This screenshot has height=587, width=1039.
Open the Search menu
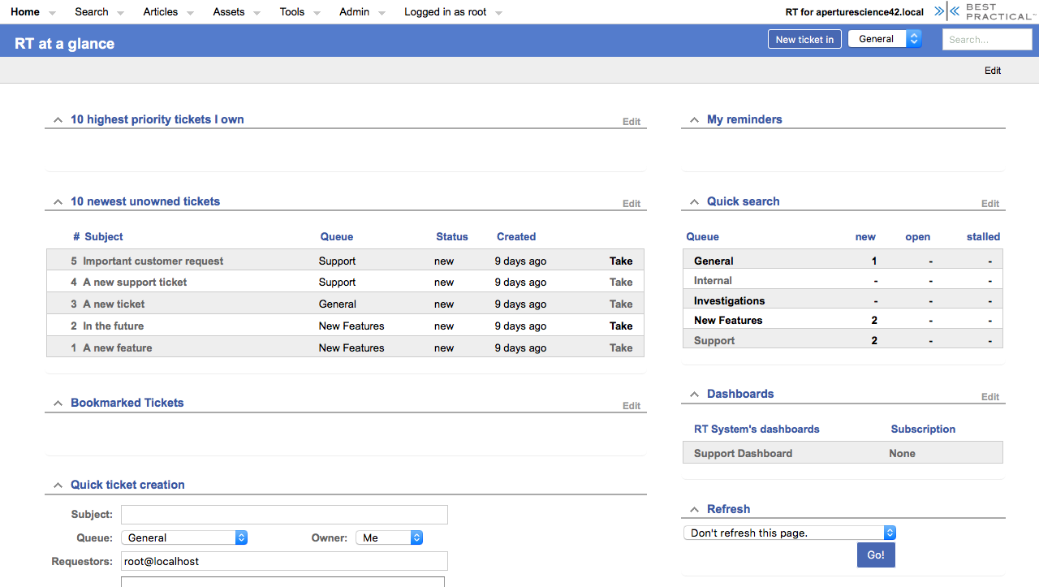92,12
